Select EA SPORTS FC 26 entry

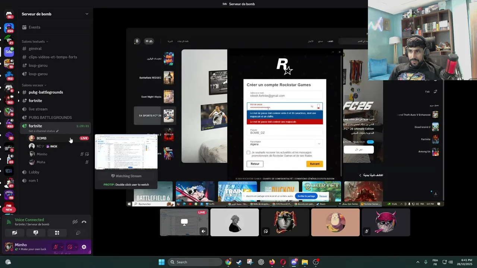[155, 116]
